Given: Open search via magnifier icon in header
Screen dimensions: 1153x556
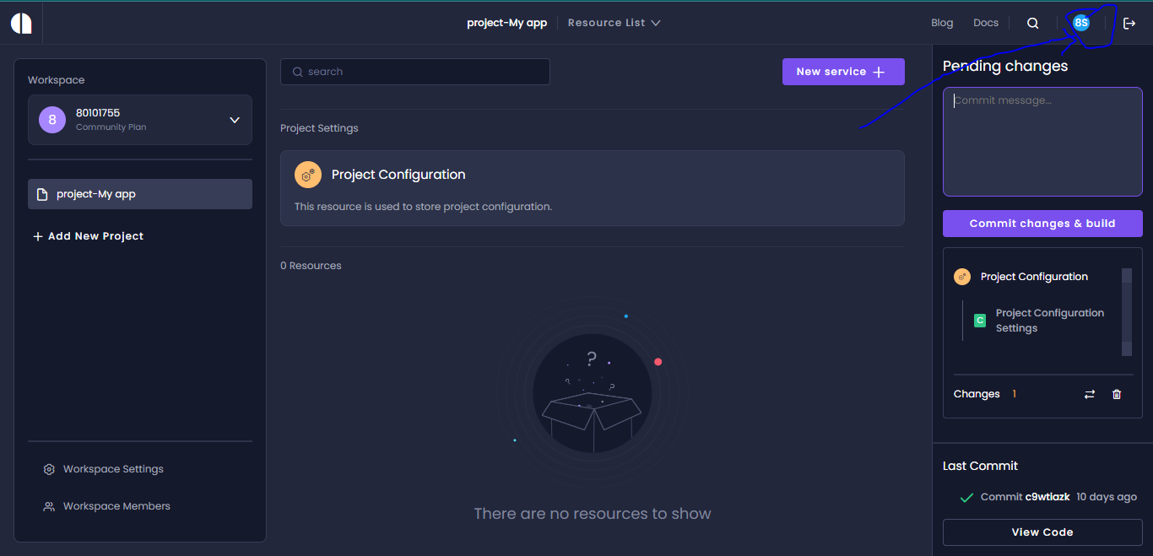Looking at the screenshot, I should pos(1032,24).
